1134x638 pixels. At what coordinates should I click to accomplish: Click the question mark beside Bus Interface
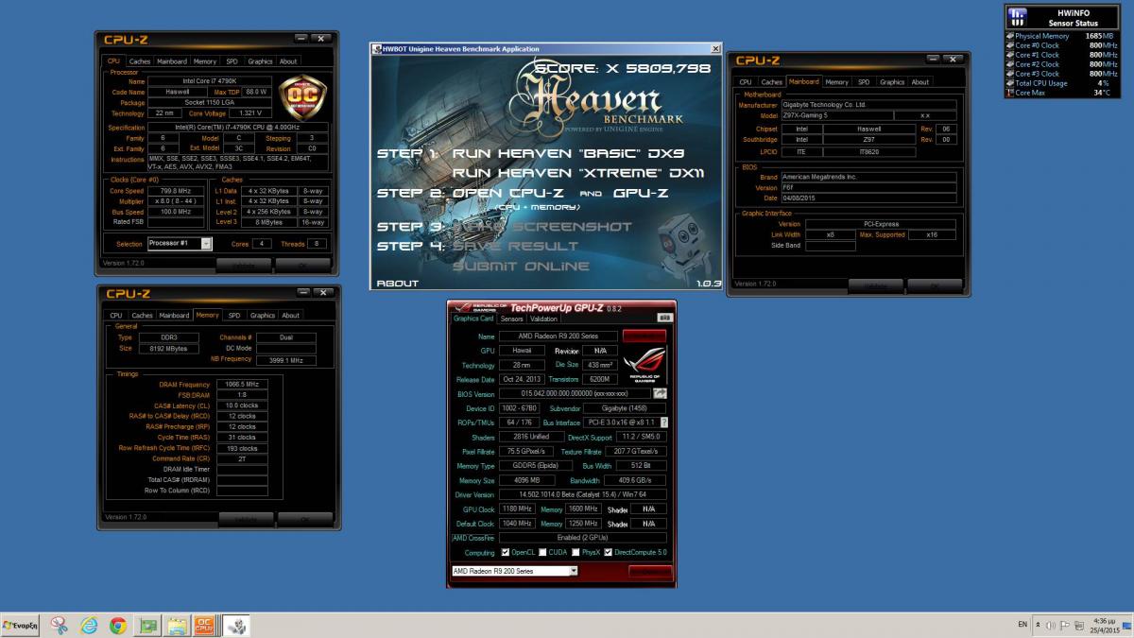[663, 422]
